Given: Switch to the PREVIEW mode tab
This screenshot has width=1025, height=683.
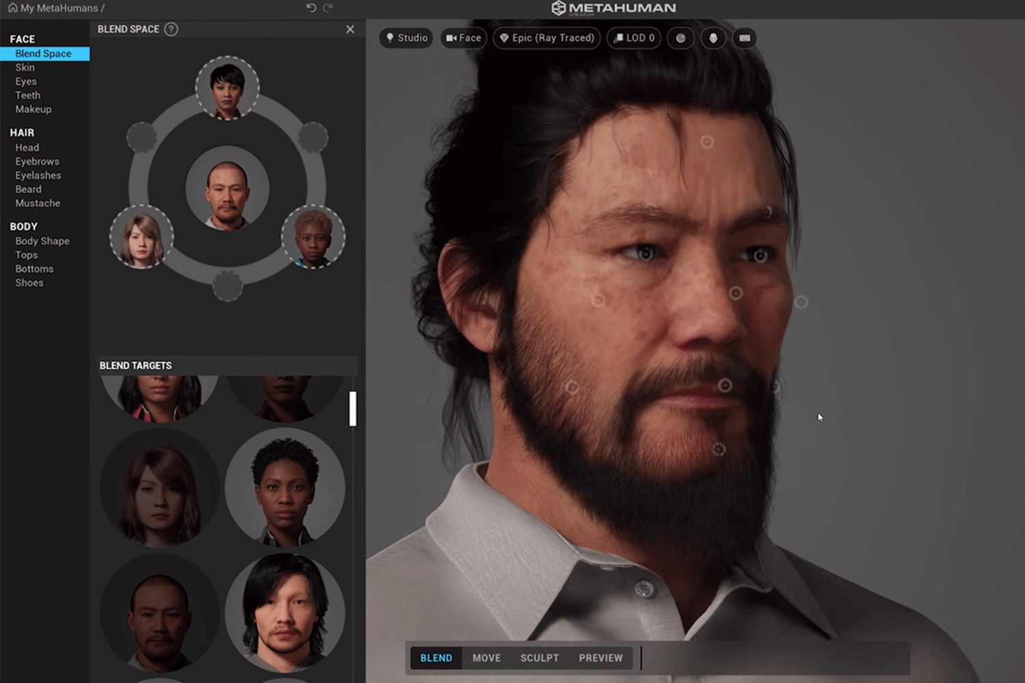Looking at the screenshot, I should pyautogui.click(x=601, y=658).
